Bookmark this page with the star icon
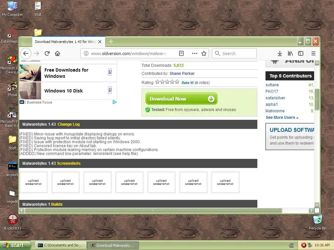Screen dimensions: 334x250 (x=204, y=53)
